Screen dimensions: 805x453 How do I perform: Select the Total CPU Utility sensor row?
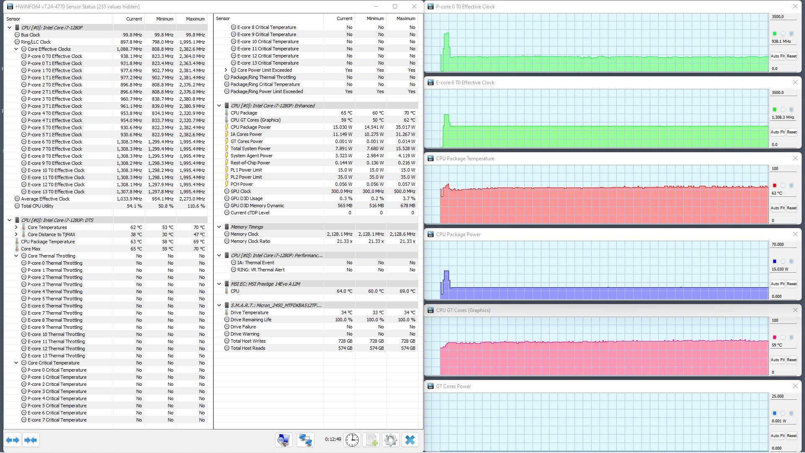pyautogui.click(x=37, y=206)
